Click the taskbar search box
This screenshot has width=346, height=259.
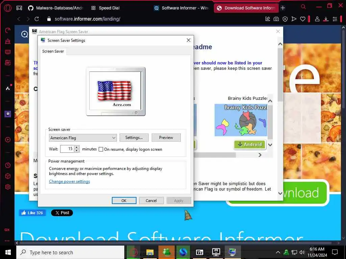coord(70,252)
